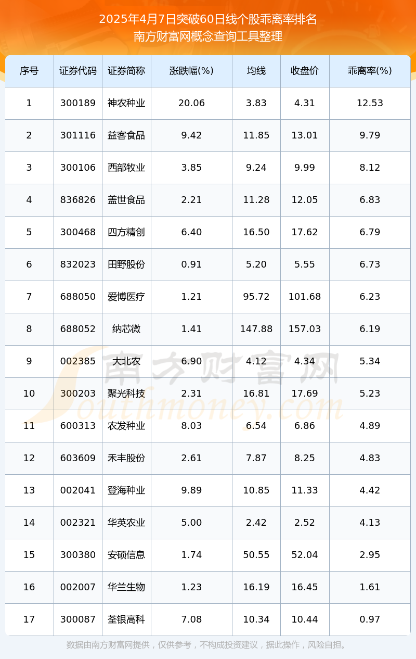Select stock name 禾丰股份
Image resolution: width=416 pixels, height=659 pixels.
126,458
